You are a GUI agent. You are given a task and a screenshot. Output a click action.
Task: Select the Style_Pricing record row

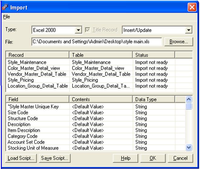tap(99, 80)
